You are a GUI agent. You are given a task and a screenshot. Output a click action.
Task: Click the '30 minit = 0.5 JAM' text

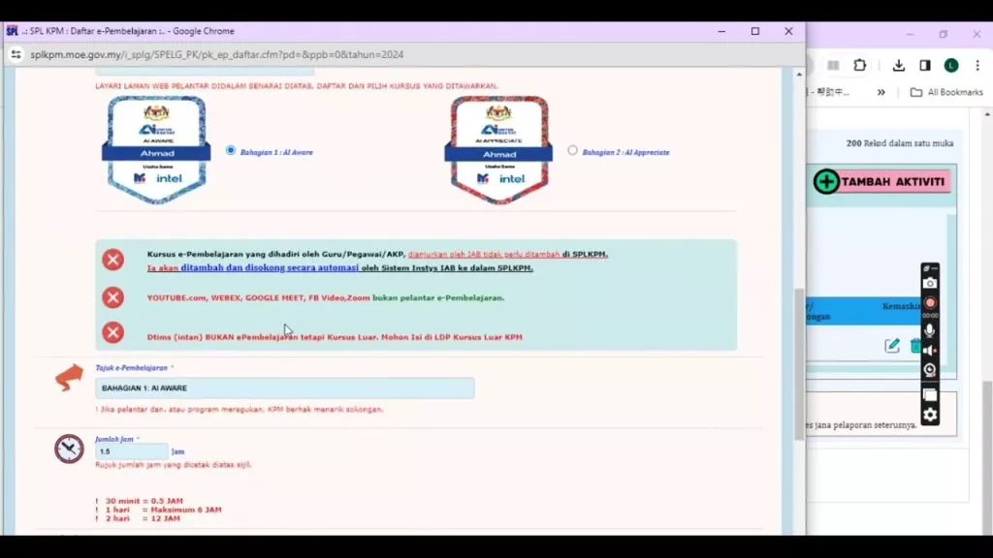point(144,501)
